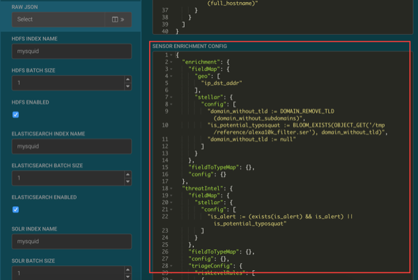Collapse the code fold at line 1
Screen dimensions: 418x280
point(171,55)
